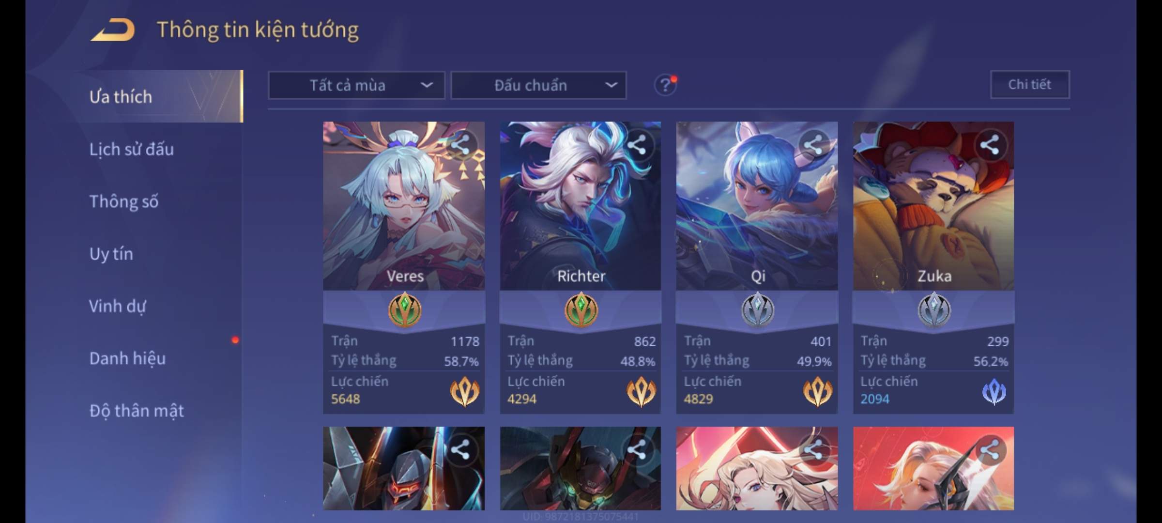Screen dimensions: 1162x523
Task: Expand the Tất cả mùa dropdown
Action: 356,86
